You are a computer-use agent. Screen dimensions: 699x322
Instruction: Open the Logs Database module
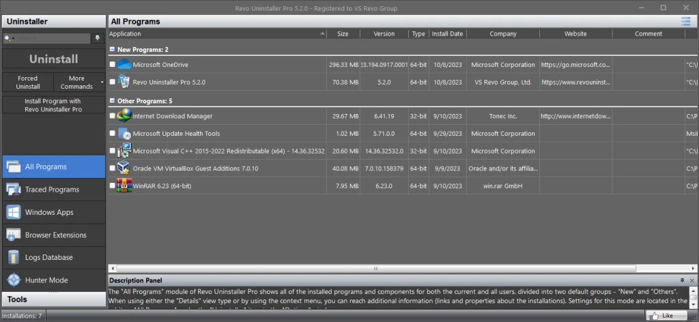click(53, 257)
